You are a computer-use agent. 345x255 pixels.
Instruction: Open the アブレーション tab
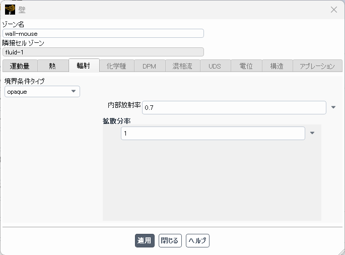pyautogui.click(x=317, y=66)
